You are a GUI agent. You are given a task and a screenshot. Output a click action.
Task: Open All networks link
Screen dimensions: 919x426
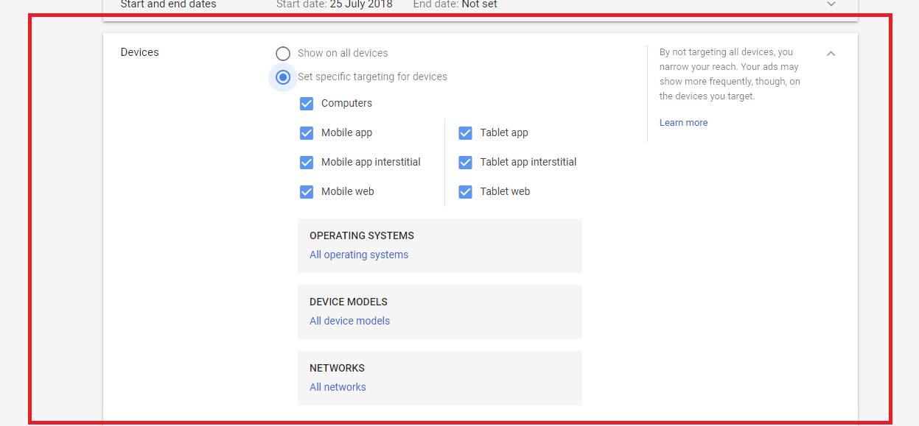[x=338, y=387]
